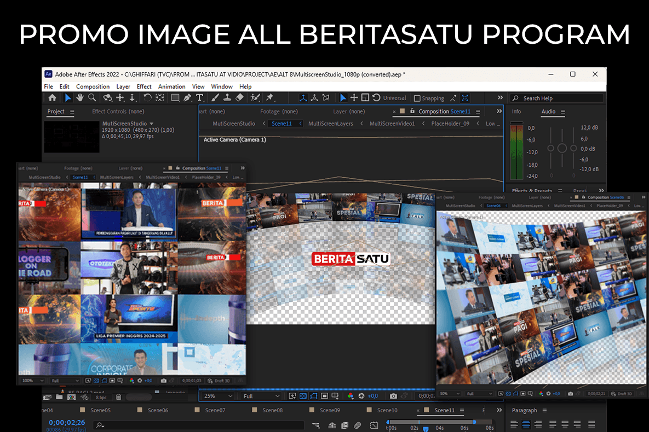Select the Roto Brush tool
Screen dimensions: 649x432
pos(255,98)
